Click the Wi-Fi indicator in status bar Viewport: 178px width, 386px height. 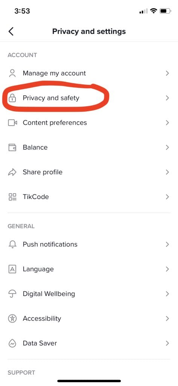point(154,11)
